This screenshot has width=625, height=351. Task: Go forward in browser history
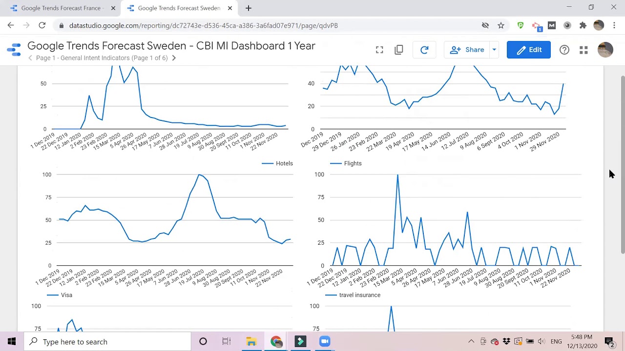pyautogui.click(x=26, y=25)
